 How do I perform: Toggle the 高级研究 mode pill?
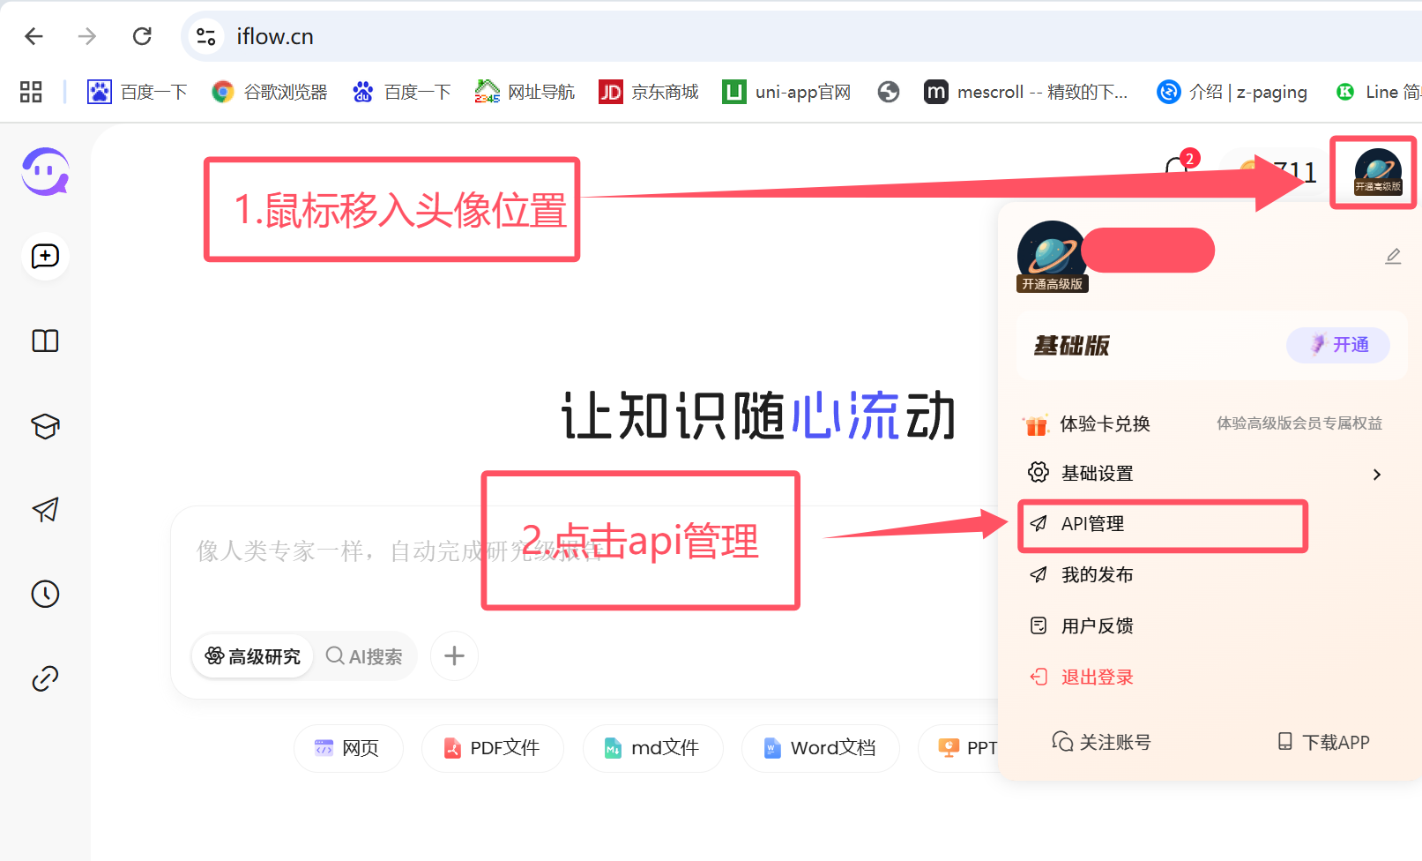pos(252,655)
